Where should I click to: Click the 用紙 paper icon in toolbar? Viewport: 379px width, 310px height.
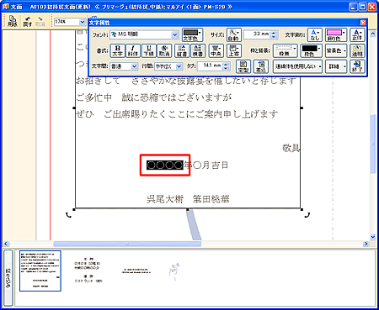(13, 21)
